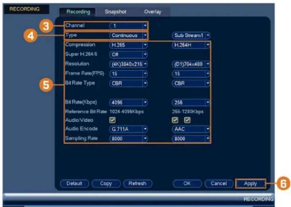Viewport: 291px width, 207px height.
Task: Click the 1024-4096Kbps reference bit rate text
Action: pyautogui.click(x=127, y=112)
